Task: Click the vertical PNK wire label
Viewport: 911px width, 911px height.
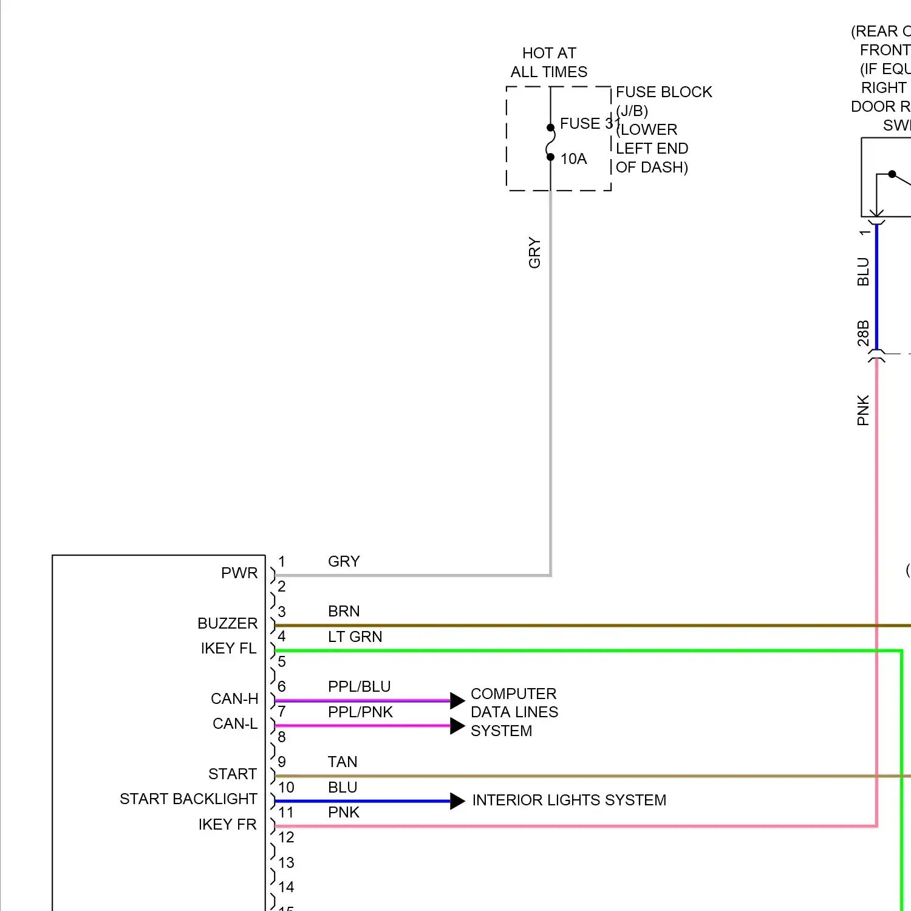Action: point(863,410)
